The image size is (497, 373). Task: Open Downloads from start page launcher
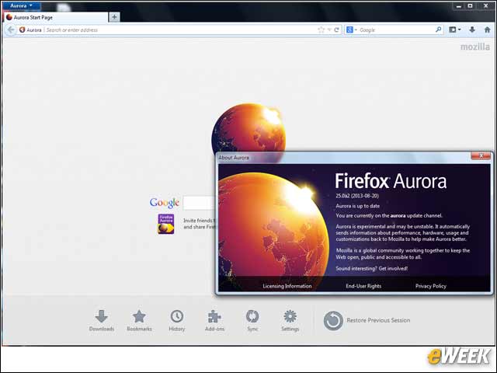point(102,320)
